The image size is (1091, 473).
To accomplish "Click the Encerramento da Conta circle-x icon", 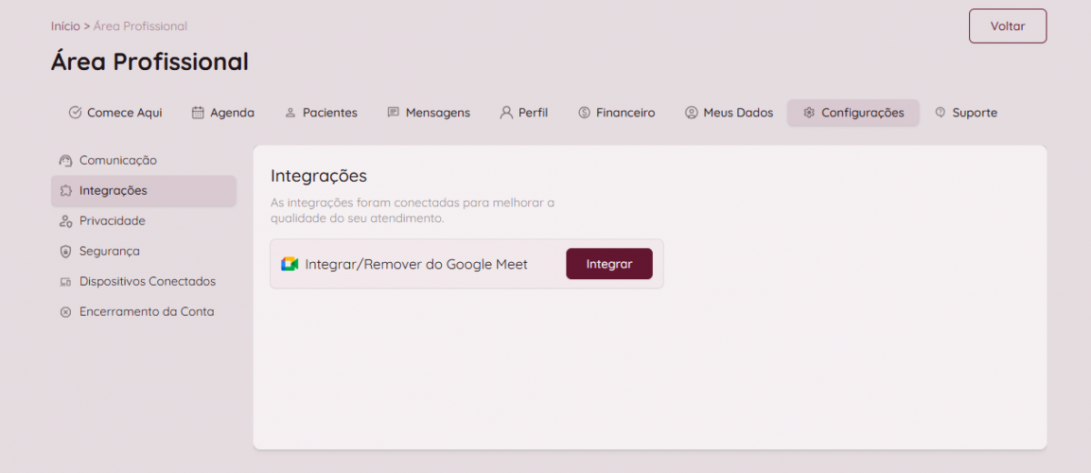I will tap(65, 312).
